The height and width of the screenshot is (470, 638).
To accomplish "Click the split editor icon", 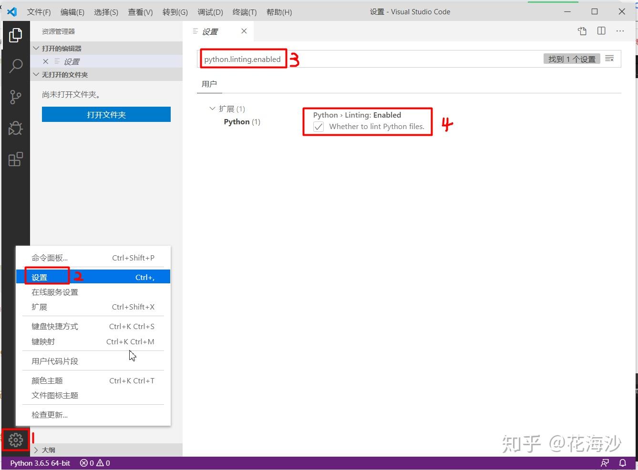I will point(601,31).
